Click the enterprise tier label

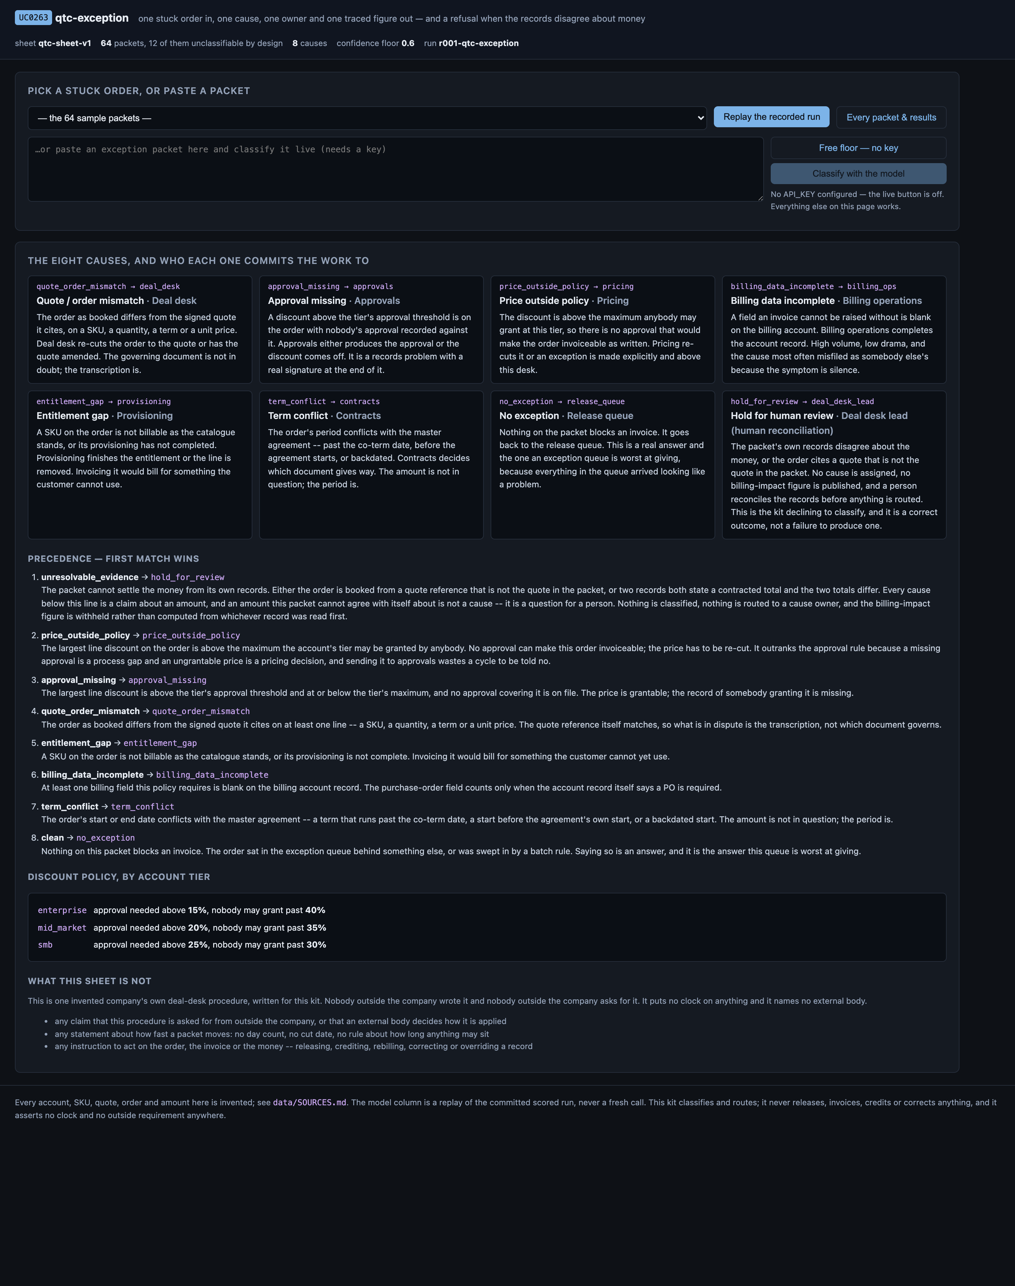(x=62, y=910)
